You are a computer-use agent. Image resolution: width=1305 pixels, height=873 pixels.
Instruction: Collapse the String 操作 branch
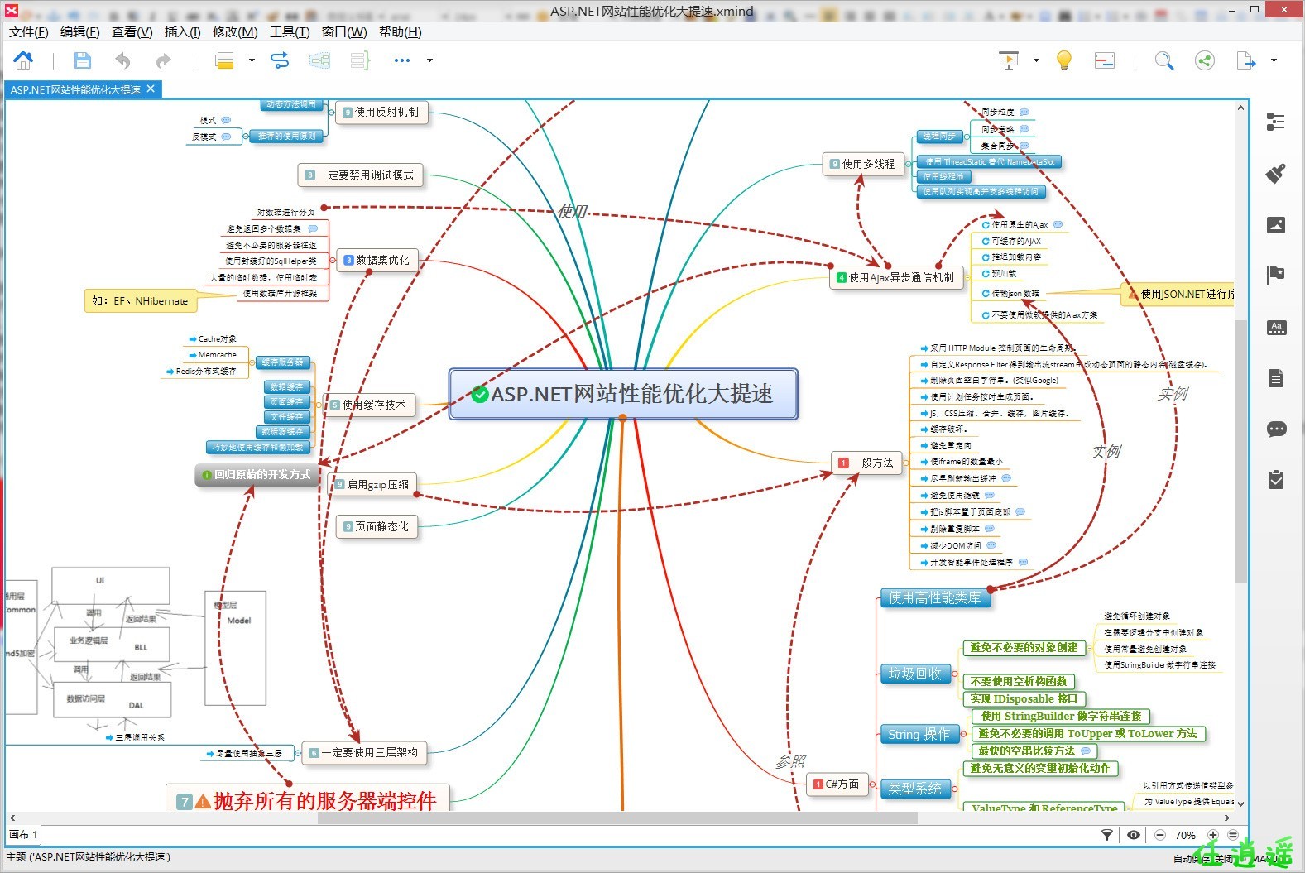click(x=964, y=734)
